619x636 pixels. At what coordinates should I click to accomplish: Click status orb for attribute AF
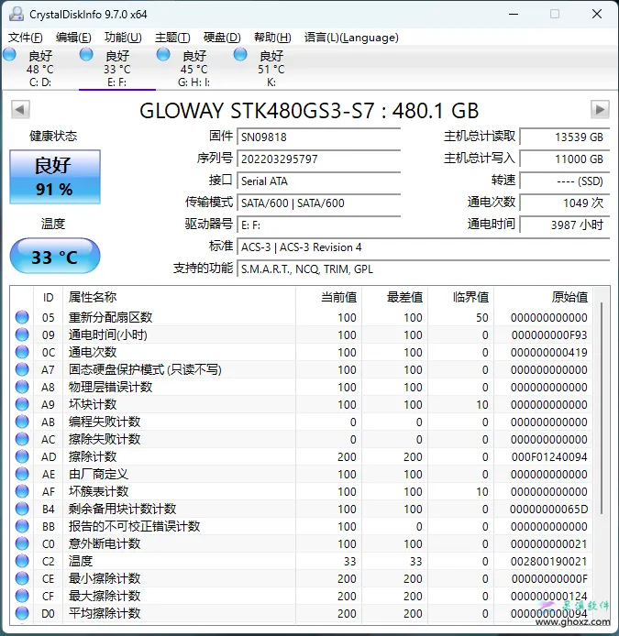(x=22, y=491)
